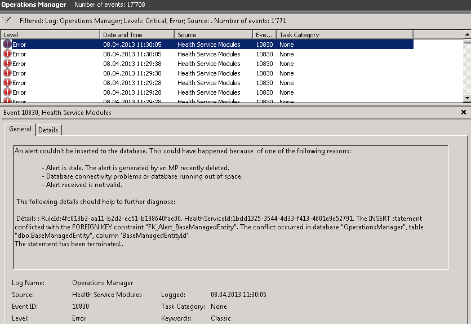471x324 pixels.
Task: Click the Operations Manager title bar heading
Action: pos(34,5)
